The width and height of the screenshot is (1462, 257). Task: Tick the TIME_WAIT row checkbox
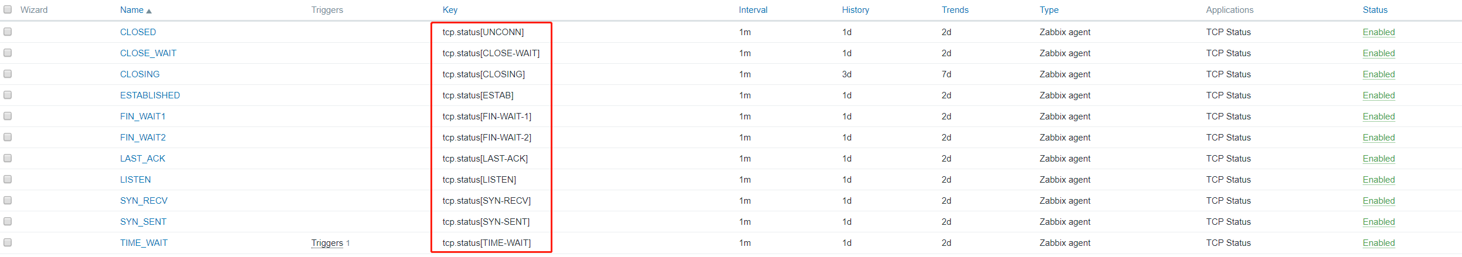click(8, 243)
